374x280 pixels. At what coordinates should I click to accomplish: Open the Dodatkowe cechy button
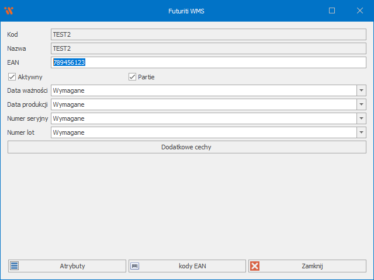187,147
